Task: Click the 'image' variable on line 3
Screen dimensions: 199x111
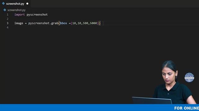Action: (x=19, y=23)
